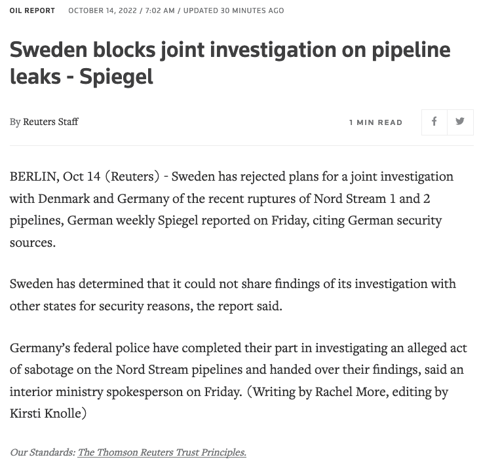Open The Thomson Reuters Trust Principles link
The image size is (481, 470).
tap(162, 452)
